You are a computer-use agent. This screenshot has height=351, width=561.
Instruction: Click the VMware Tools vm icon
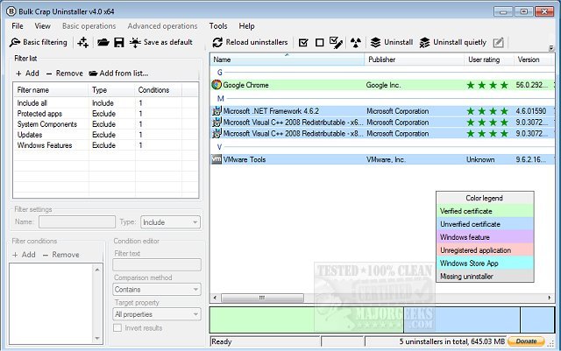click(217, 159)
